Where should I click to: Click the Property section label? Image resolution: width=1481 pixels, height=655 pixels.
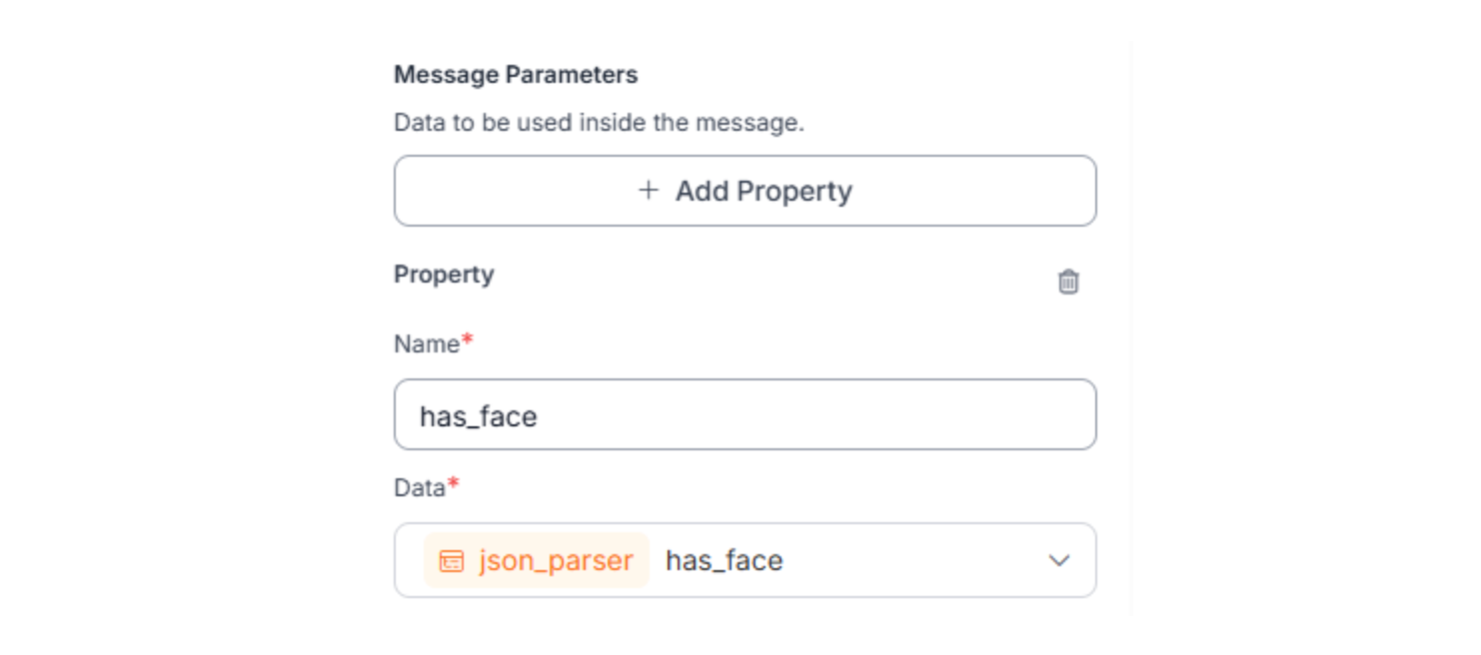(x=444, y=275)
